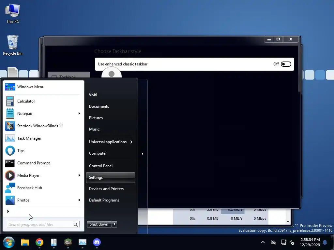Expand Universal applications submenu
The height and width of the screenshot is (250, 334).
(111, 142)
